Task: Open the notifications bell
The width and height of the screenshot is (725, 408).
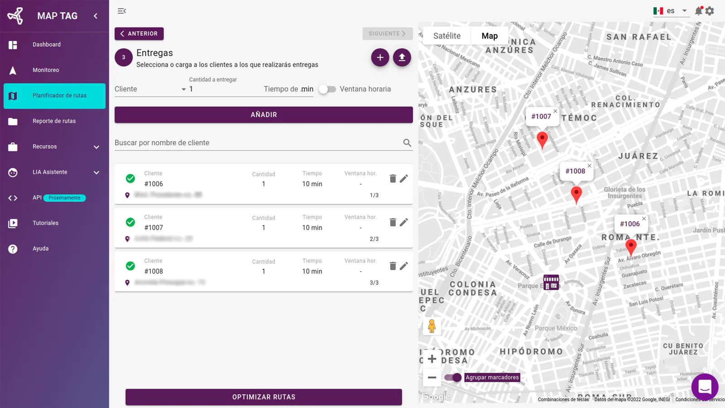Action: pos(698,11)
